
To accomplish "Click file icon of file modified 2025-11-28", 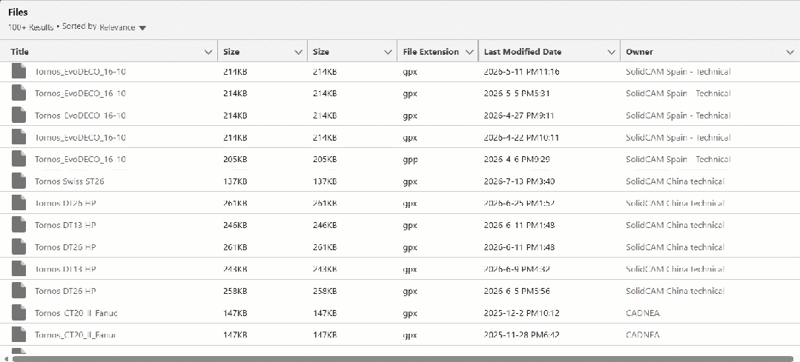I will click(x=19, y=335).
